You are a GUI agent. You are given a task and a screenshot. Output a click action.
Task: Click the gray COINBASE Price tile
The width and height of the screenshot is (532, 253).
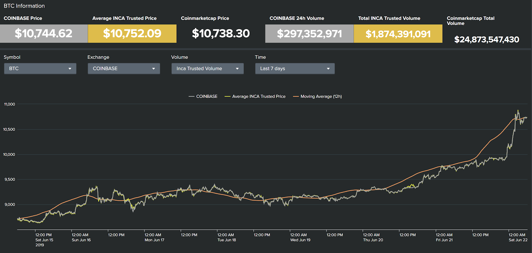(44, 34)
